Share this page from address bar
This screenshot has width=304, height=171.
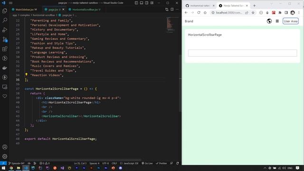click(x=247, y=13)
